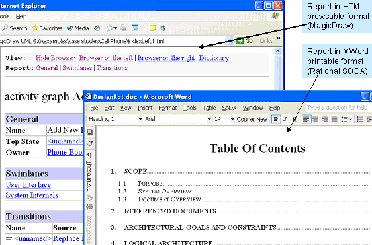
Task: Open the Format menu in Word
Action: point(167,108)
